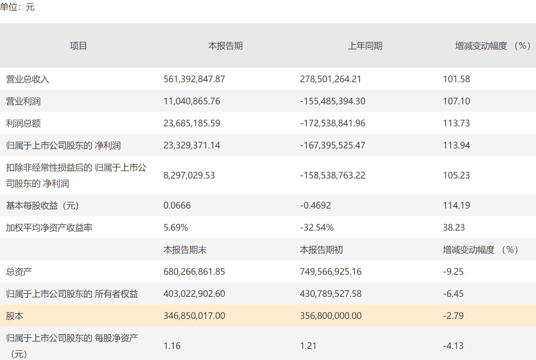Click value 23,685,185.59
The width and height of the screenshot is (536, 360).
point(192,123)
